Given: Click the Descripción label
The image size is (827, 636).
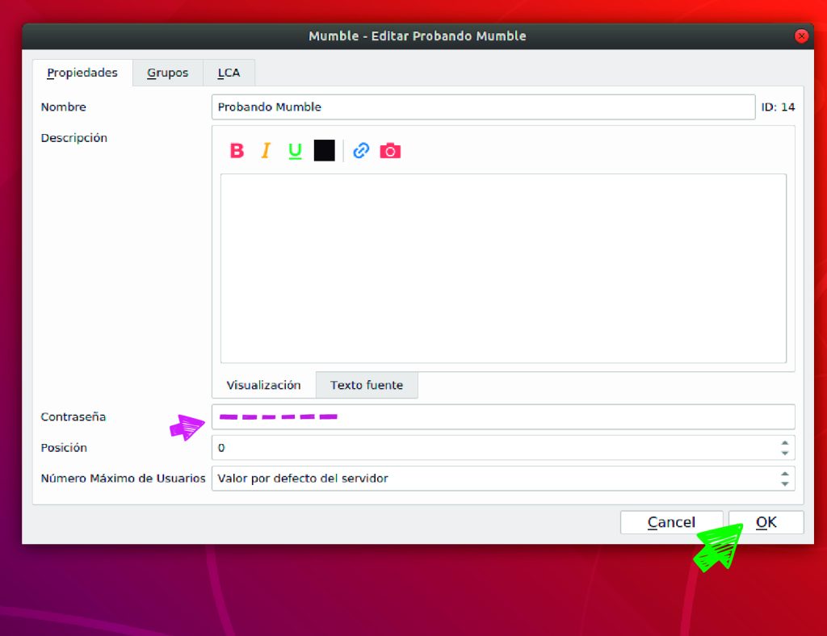Looking at the screenshot, I should coord(73,138).
